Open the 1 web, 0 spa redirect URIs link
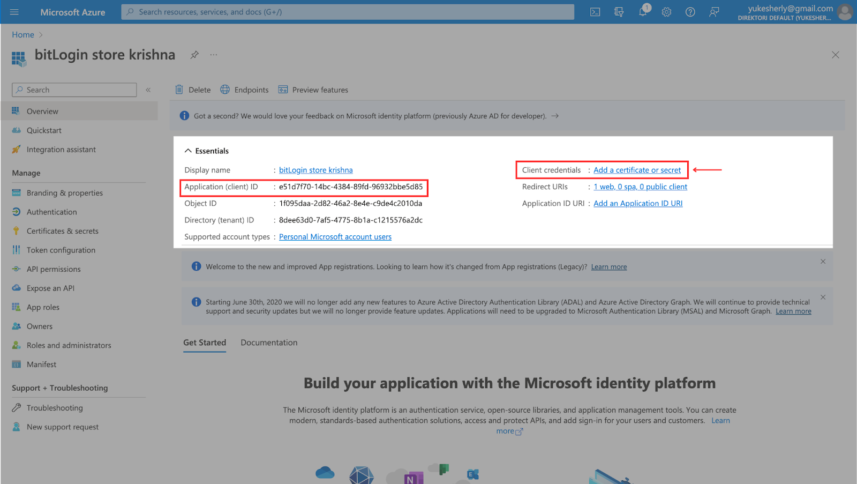Screen dimensions: 857x484 [641, 187]
